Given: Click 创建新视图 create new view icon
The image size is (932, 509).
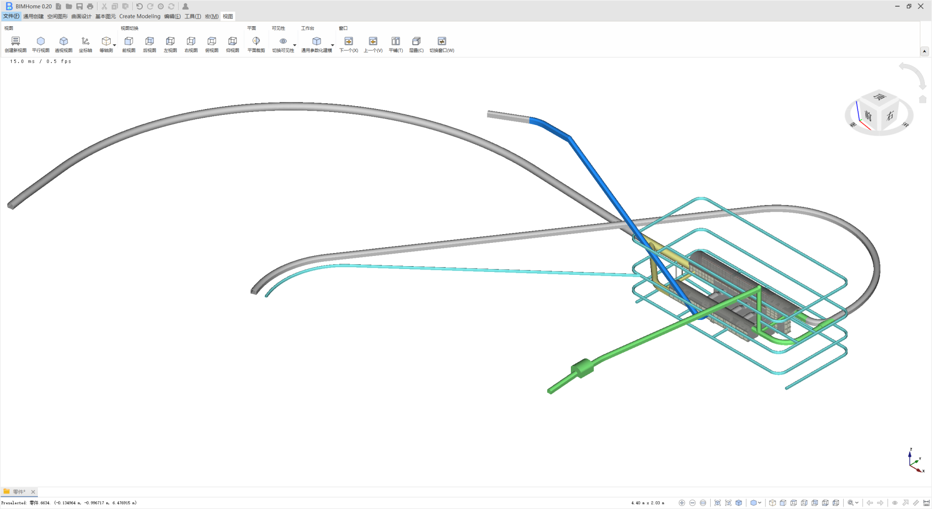Looking at the screenshot, I should (x=16, y=42).
